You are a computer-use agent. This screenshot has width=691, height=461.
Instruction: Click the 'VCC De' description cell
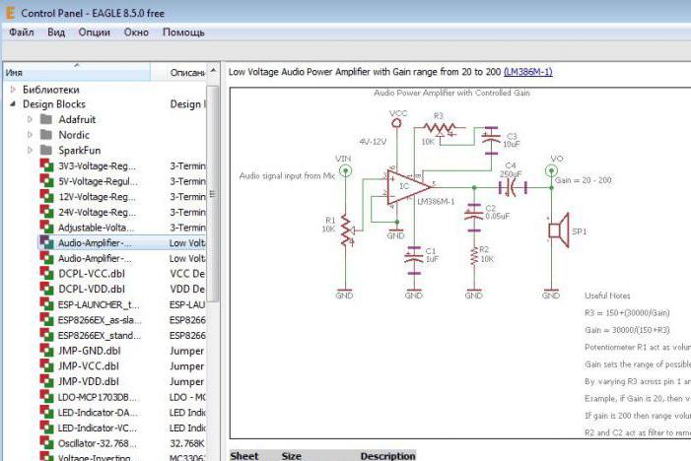187,274
